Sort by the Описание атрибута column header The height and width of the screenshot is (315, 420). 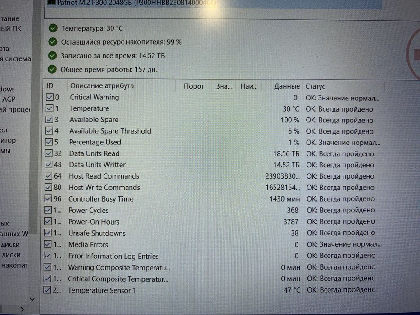click(102, 85)
